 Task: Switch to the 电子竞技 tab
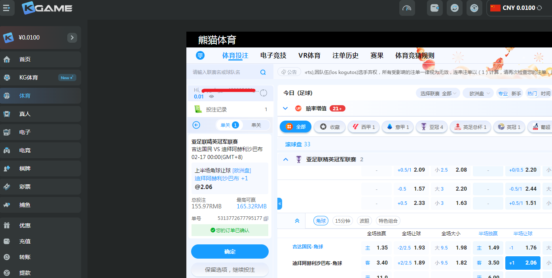click(273, 55)
